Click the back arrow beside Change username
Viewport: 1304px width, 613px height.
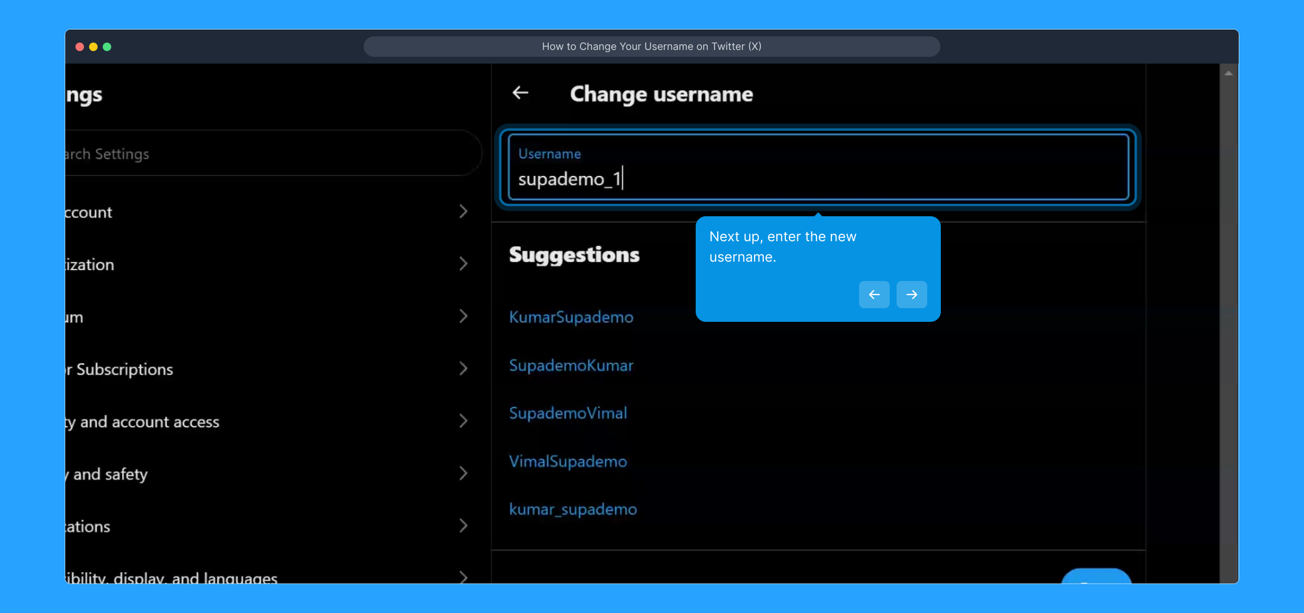click(520, 93)
